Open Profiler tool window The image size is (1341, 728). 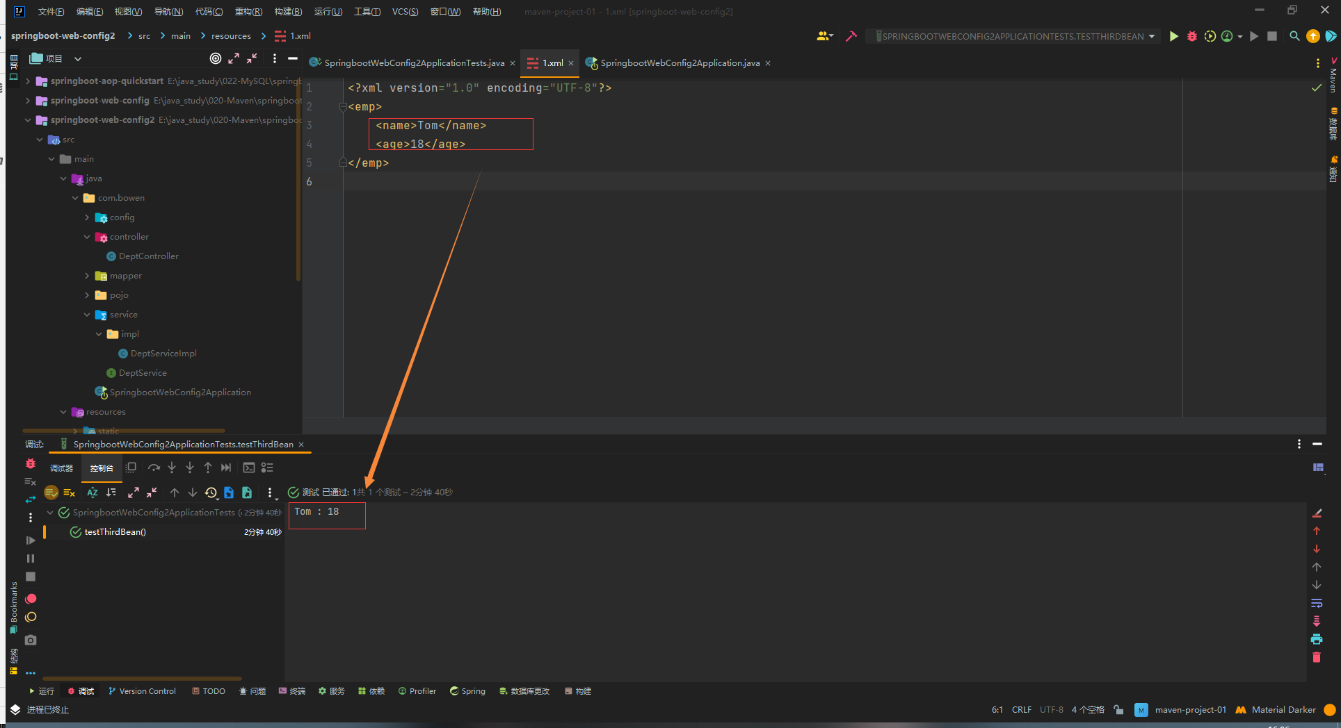point(417,691)
